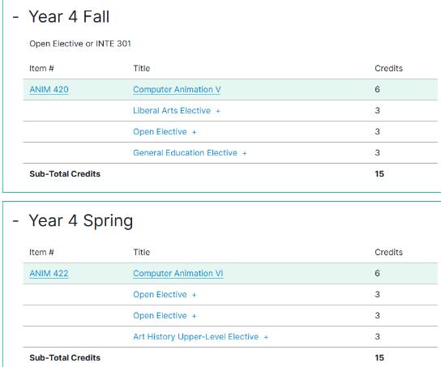This screenshot has width=441, height=367.
Task: Expand second Spring Open Elective plus icon
Action: pyautogui.click(x=194, y=316)
